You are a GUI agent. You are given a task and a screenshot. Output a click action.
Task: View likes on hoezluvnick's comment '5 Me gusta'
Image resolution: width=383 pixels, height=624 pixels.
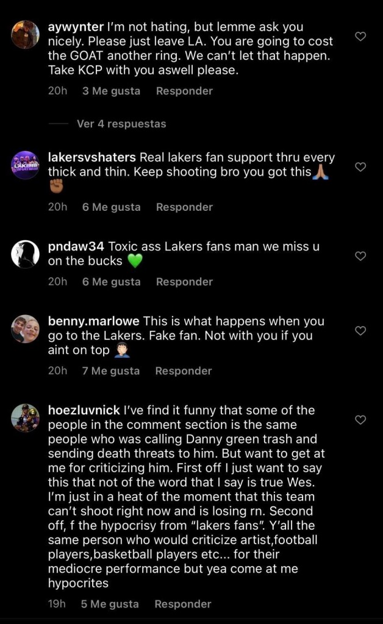point(110,604)
